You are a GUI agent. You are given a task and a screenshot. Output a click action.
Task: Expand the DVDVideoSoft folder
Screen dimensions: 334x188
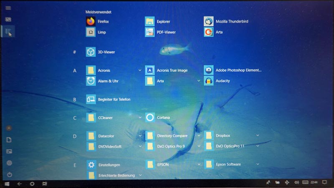point(140,146)
